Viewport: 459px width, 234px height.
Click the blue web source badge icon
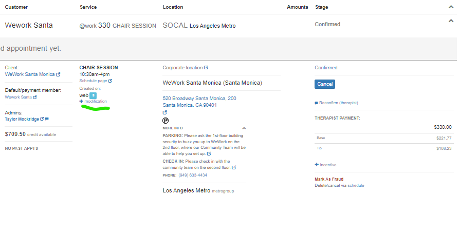click(x=93, y=95)
